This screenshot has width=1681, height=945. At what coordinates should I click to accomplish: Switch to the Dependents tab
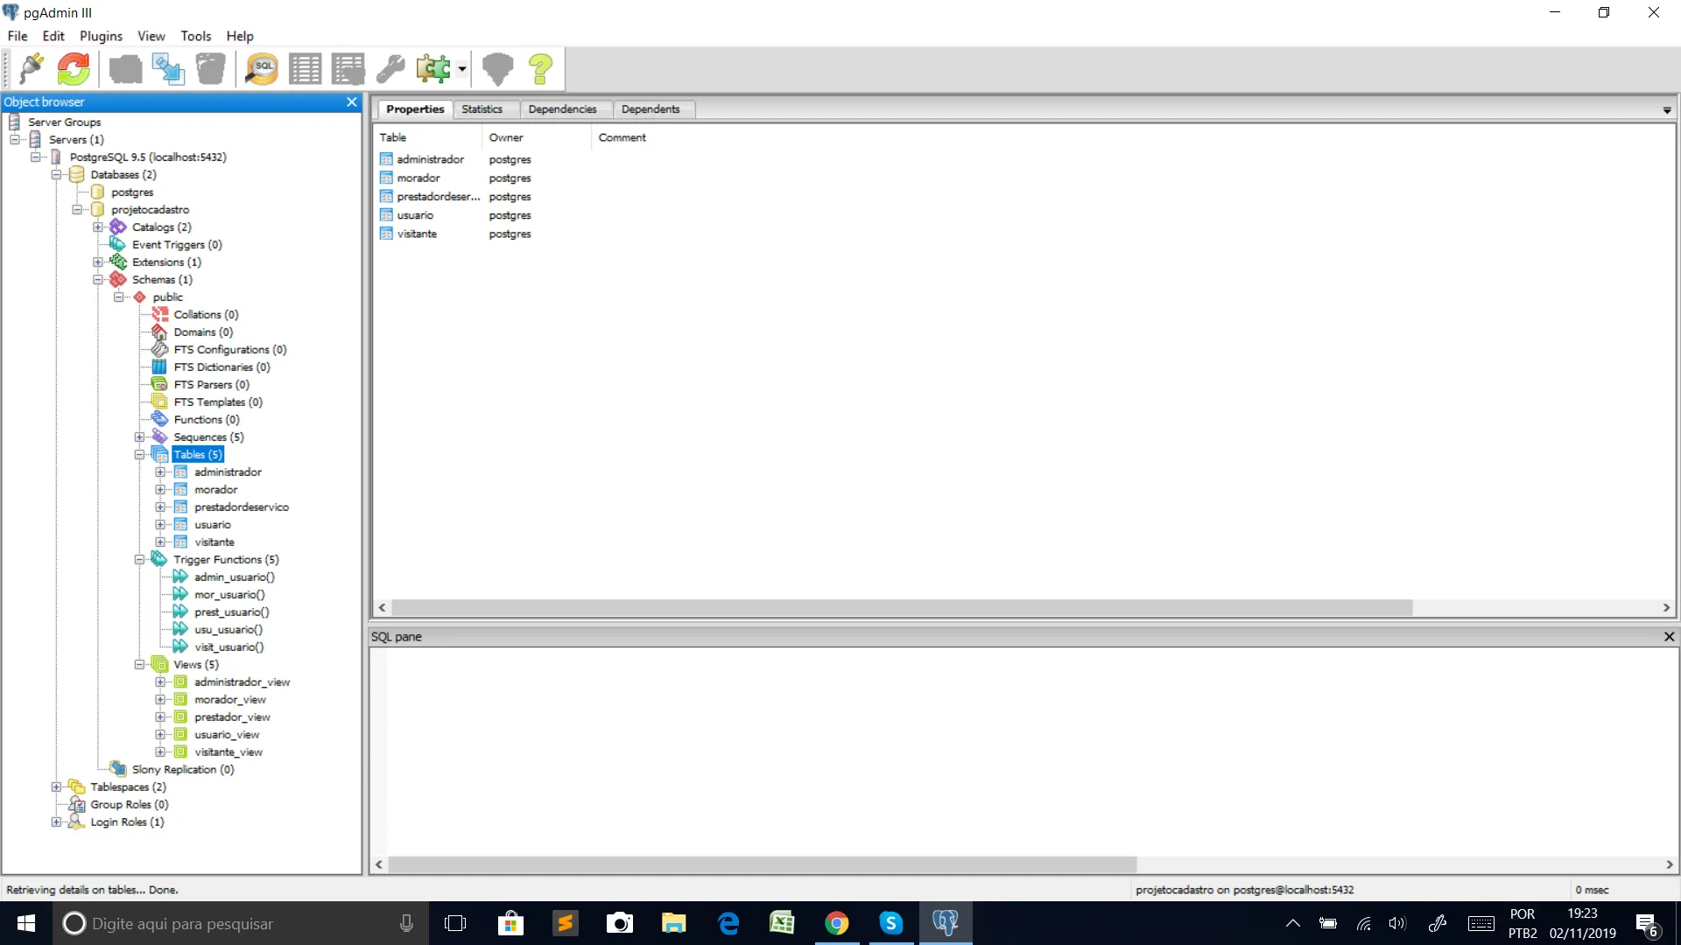coord(650,109)
